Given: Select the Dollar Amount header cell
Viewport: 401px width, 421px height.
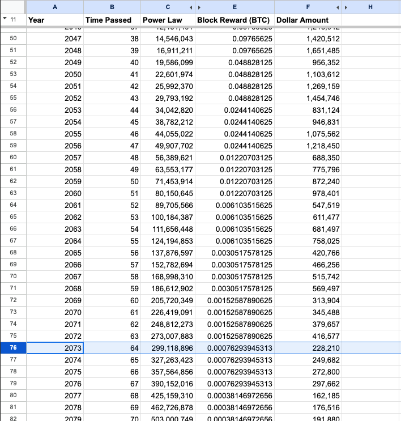Looking at the screenshot, I should click(x=308, y=20).
